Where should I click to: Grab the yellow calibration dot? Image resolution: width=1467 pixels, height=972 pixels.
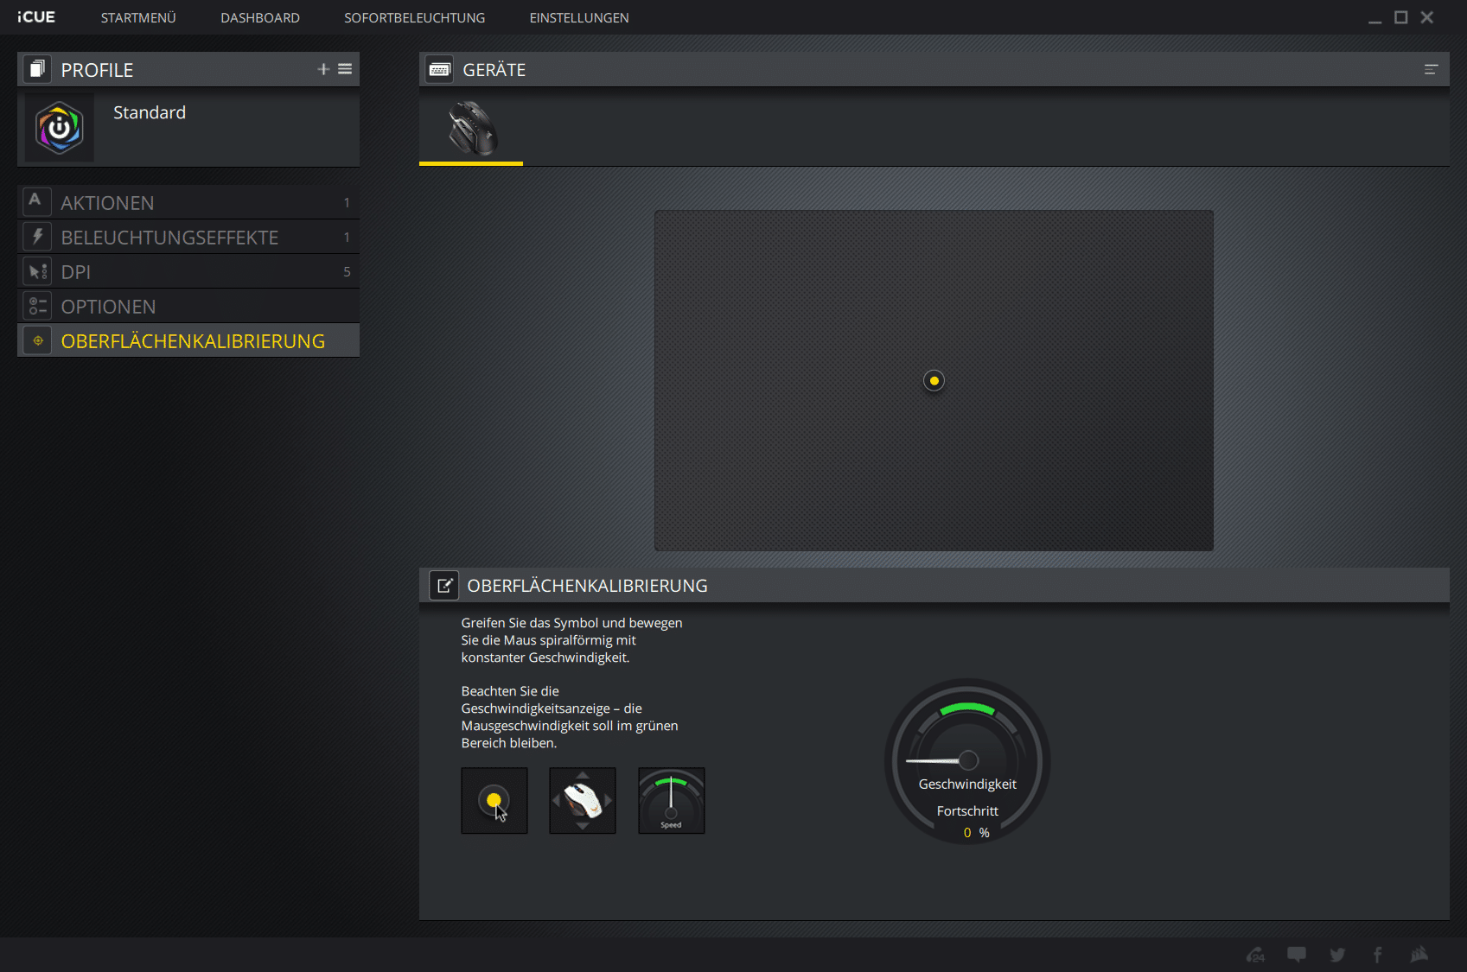[934, 381]
